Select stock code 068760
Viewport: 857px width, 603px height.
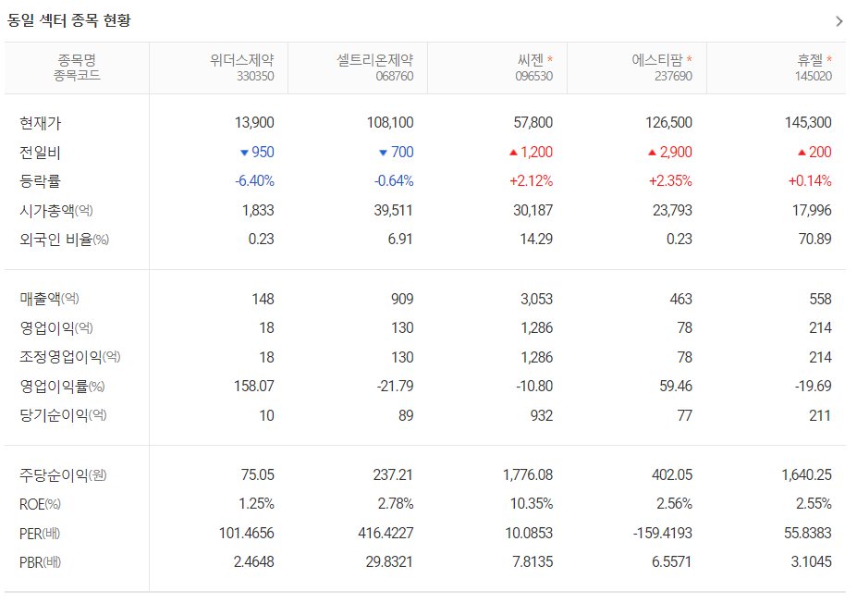pyautogui.click(x=395, y=76)
